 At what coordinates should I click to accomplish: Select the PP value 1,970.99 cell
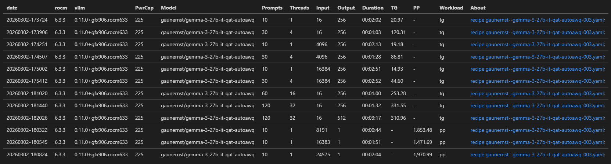point(423,154)
